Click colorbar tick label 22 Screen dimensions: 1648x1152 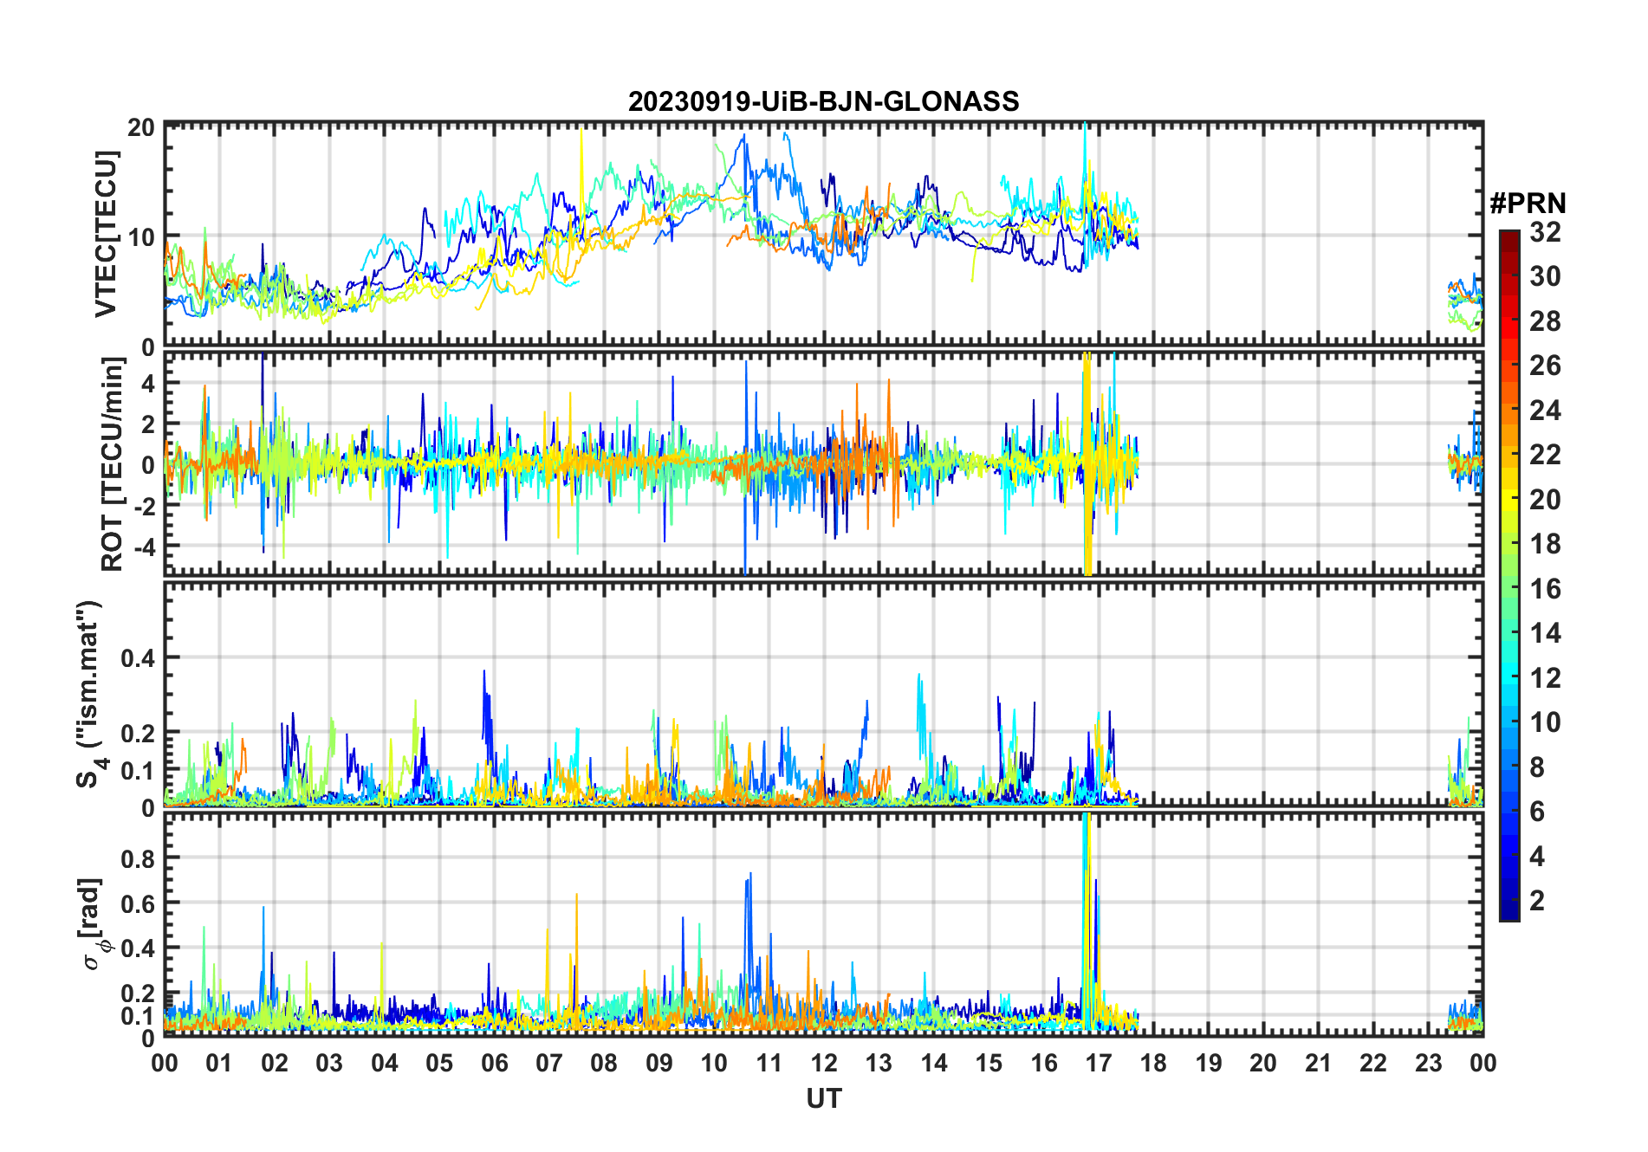(1545, 455)
